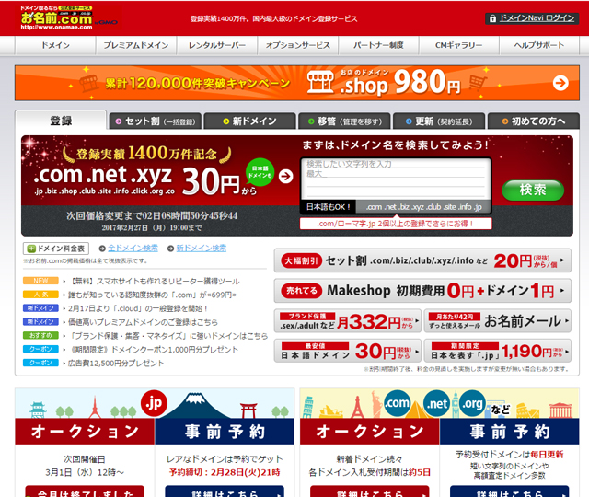Open 全ドメイン検索 link
589x497 pixels.
coord(133,248)
